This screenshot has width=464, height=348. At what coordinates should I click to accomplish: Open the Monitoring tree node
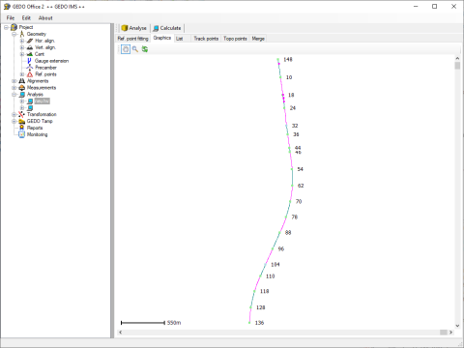[37, 134]
